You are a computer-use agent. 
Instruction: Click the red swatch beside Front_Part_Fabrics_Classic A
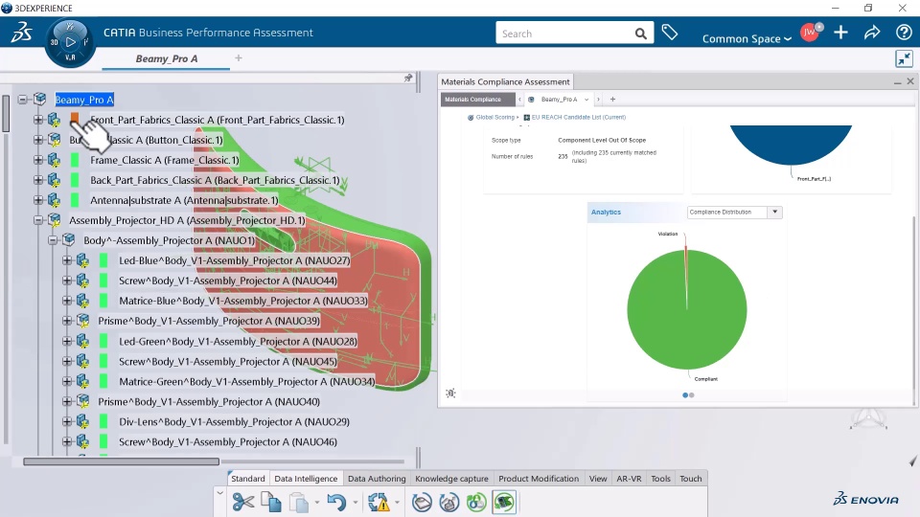coord(75,119)
